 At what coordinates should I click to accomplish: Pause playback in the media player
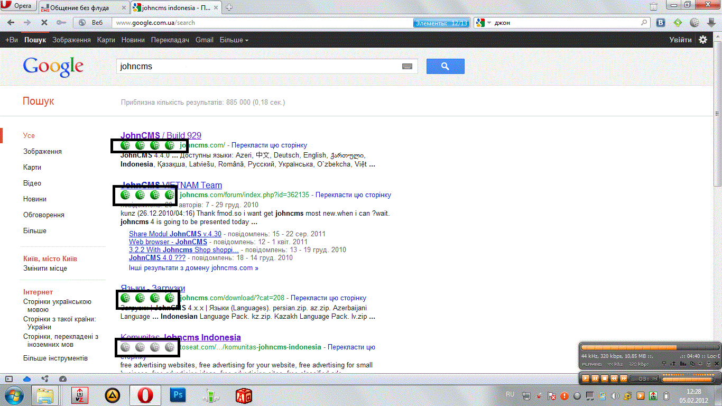pyautogui.click(x=595, y=379)
